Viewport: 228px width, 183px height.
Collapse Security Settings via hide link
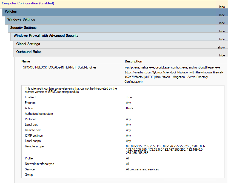pos(222,31)
